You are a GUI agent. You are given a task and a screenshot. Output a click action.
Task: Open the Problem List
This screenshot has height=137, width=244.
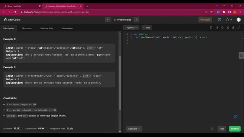pyautogui.click(x=122, y=19)
